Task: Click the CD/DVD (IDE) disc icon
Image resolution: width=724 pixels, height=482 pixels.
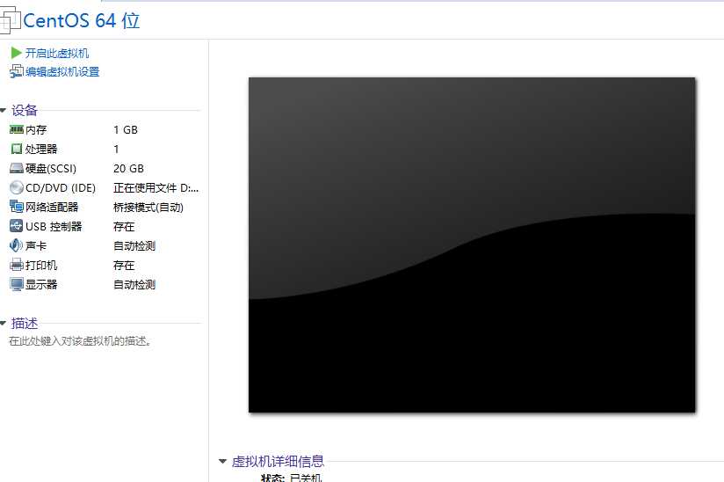Action: (x=16, y=187)
